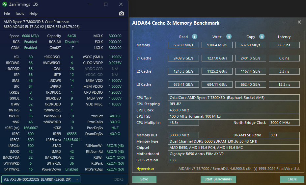
Task: Click Start Benchmark in AIDA64
Action: click(218, 179)
